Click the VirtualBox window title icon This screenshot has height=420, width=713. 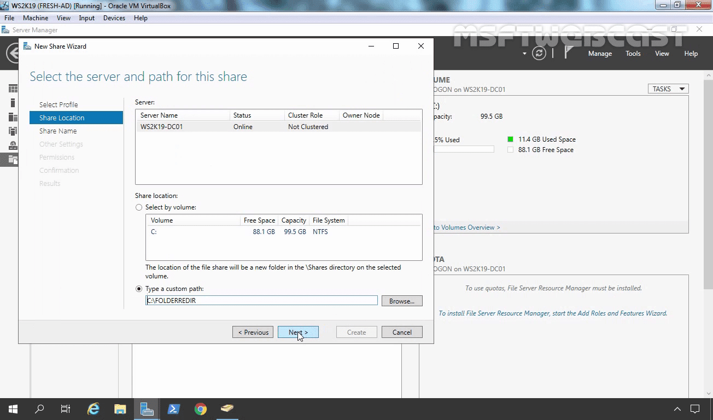pos(5,5)
